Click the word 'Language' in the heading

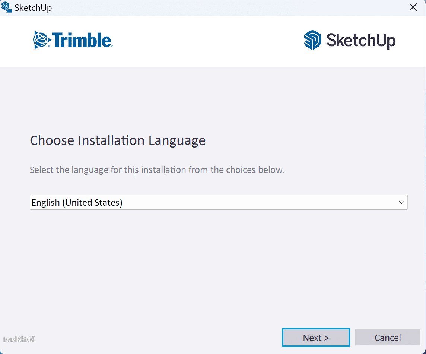click(x=177, y=140)
